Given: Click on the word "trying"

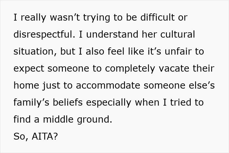Looking at the screenshot, I should (x=103, y=18).
